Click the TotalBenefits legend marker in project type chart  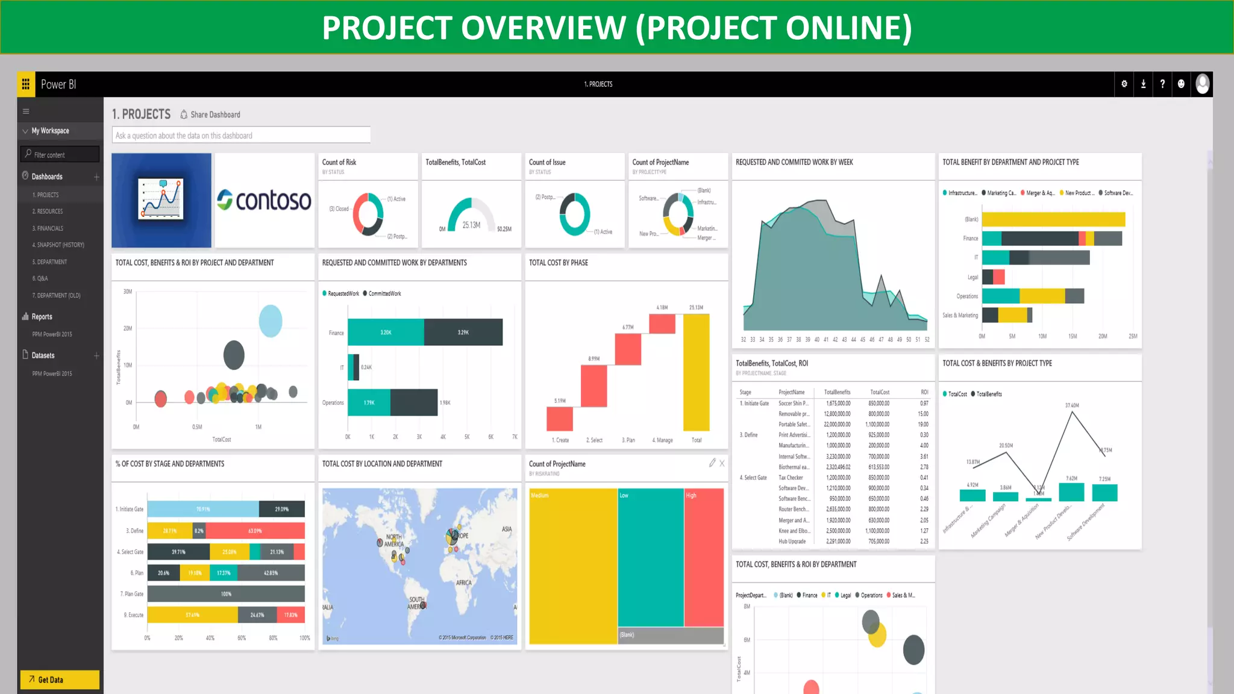[x=973, y=394]
